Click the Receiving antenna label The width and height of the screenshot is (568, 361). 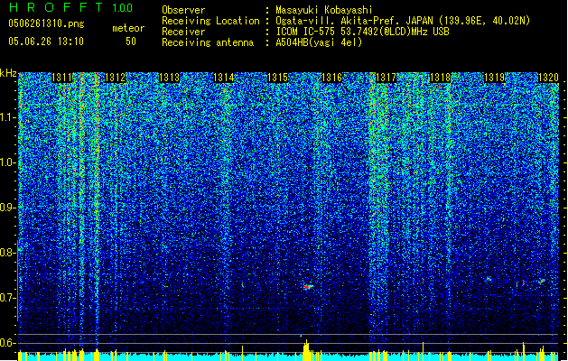click(208, 42)
